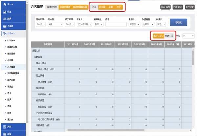197x136 pixels.
Task: Open the 設定 settings section icon
Action: pyautogui.click(x=4, y=134)
